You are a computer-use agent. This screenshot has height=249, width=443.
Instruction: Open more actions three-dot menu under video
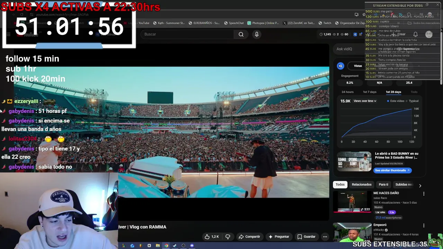[325, 237]
